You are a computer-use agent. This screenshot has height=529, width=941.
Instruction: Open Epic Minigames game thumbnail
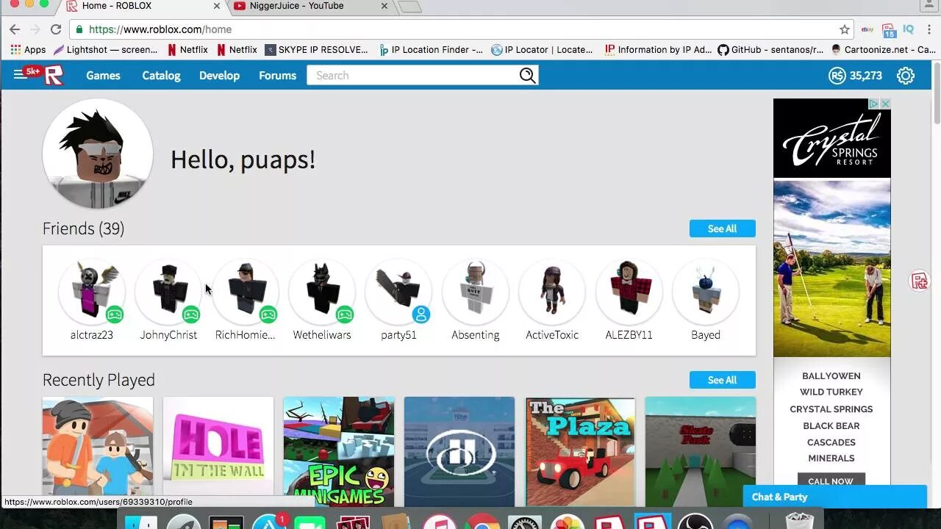point(339,451)
